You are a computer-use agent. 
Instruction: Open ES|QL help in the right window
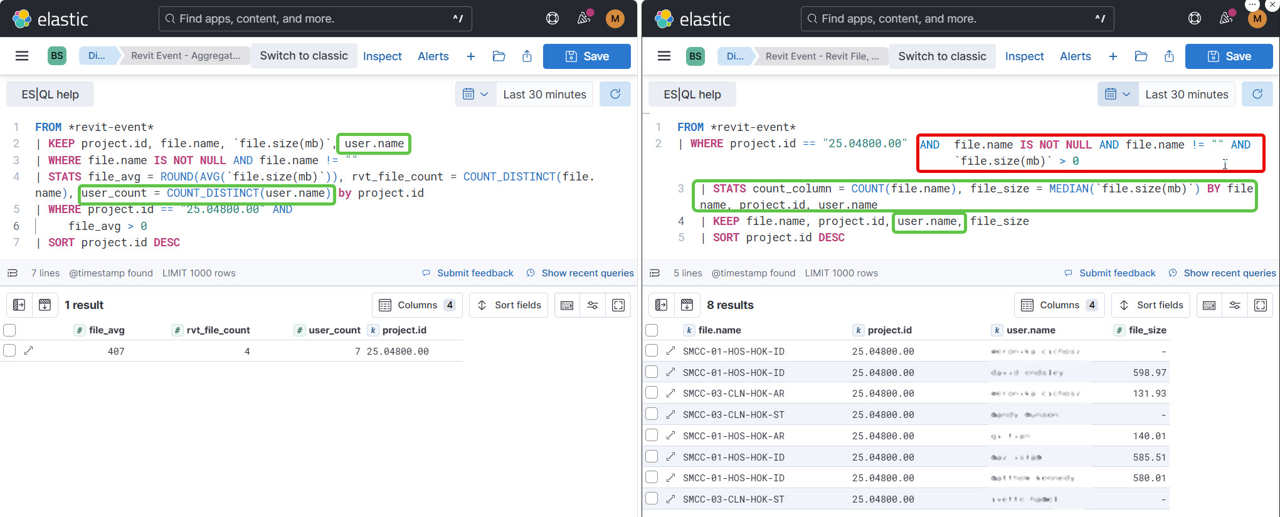pyautogui.click(x=692, y=94)
